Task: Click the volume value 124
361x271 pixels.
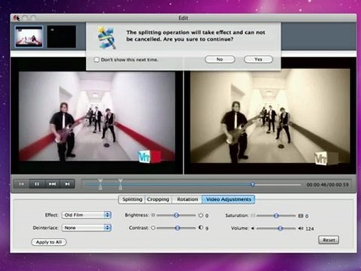Action: point(310,229)
